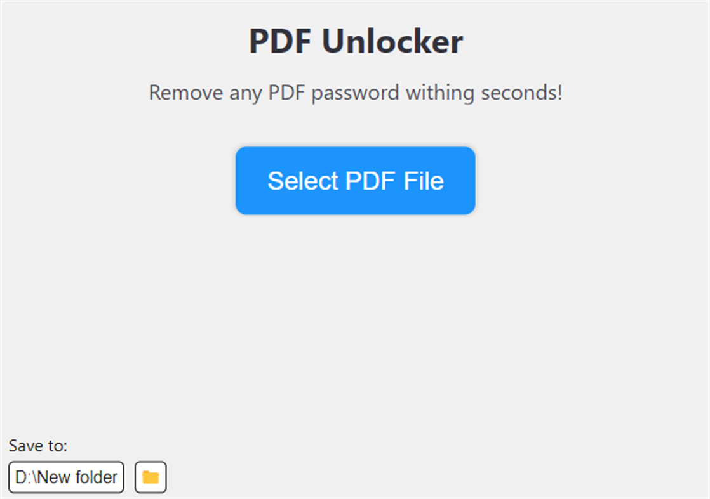Open the save location folder picker
The image size is (710, 499).
click(151, 477)
